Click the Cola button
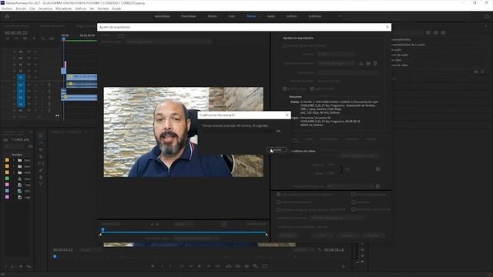Viewport: 493px width, 277px height. [322, 235]
